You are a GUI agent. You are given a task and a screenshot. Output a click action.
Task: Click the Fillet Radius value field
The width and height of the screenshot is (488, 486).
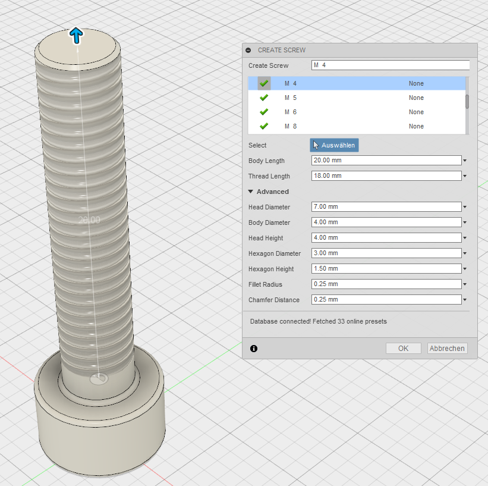pyautogui.click(x=386, y=284)
